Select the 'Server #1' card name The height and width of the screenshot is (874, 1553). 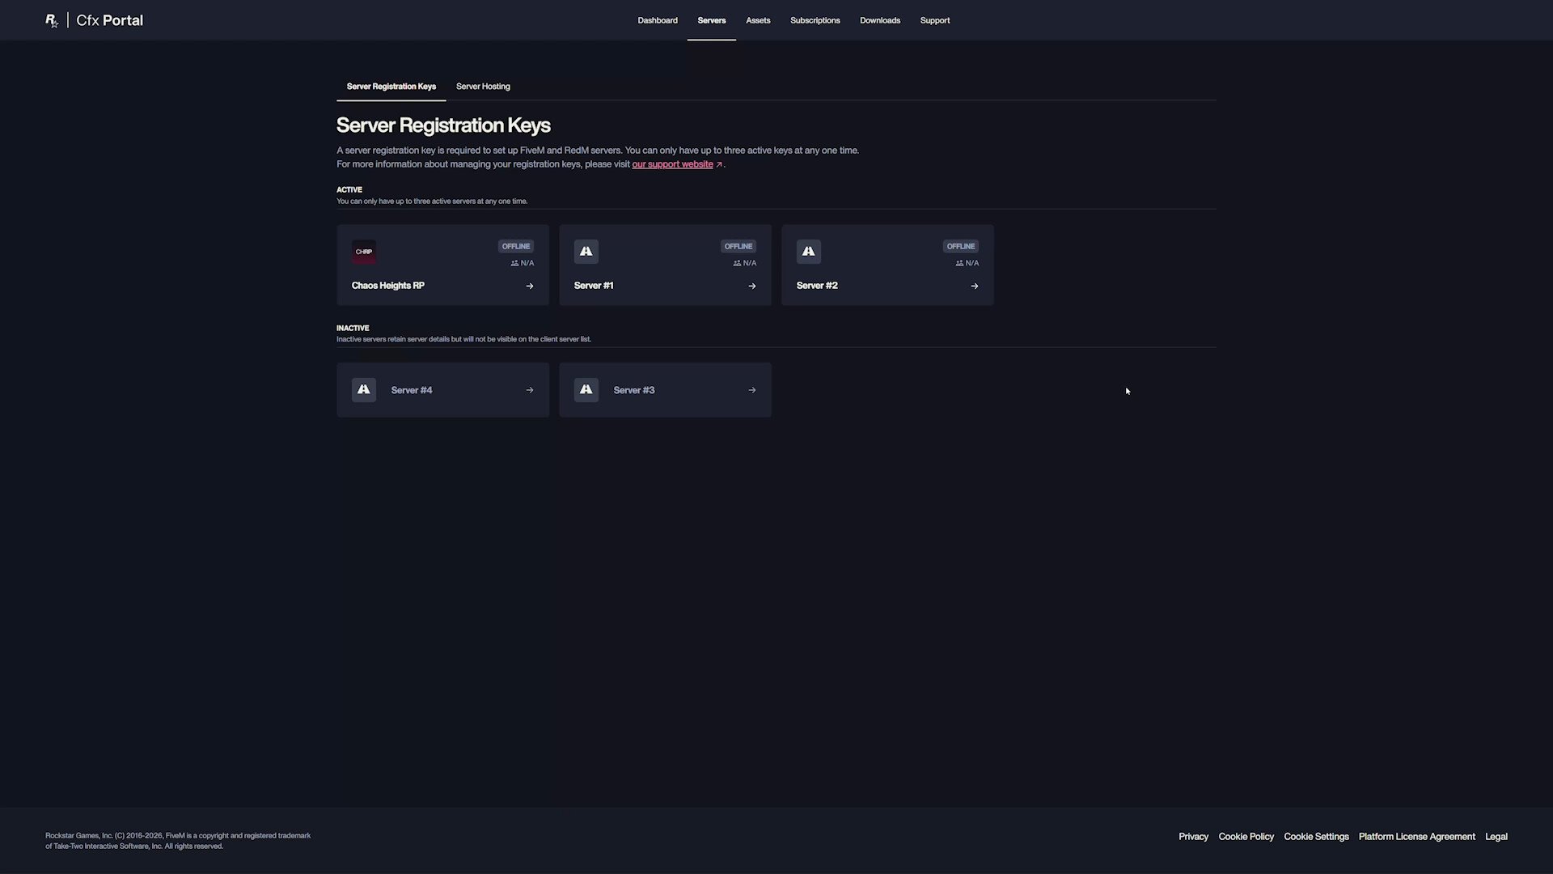(594, 286)
